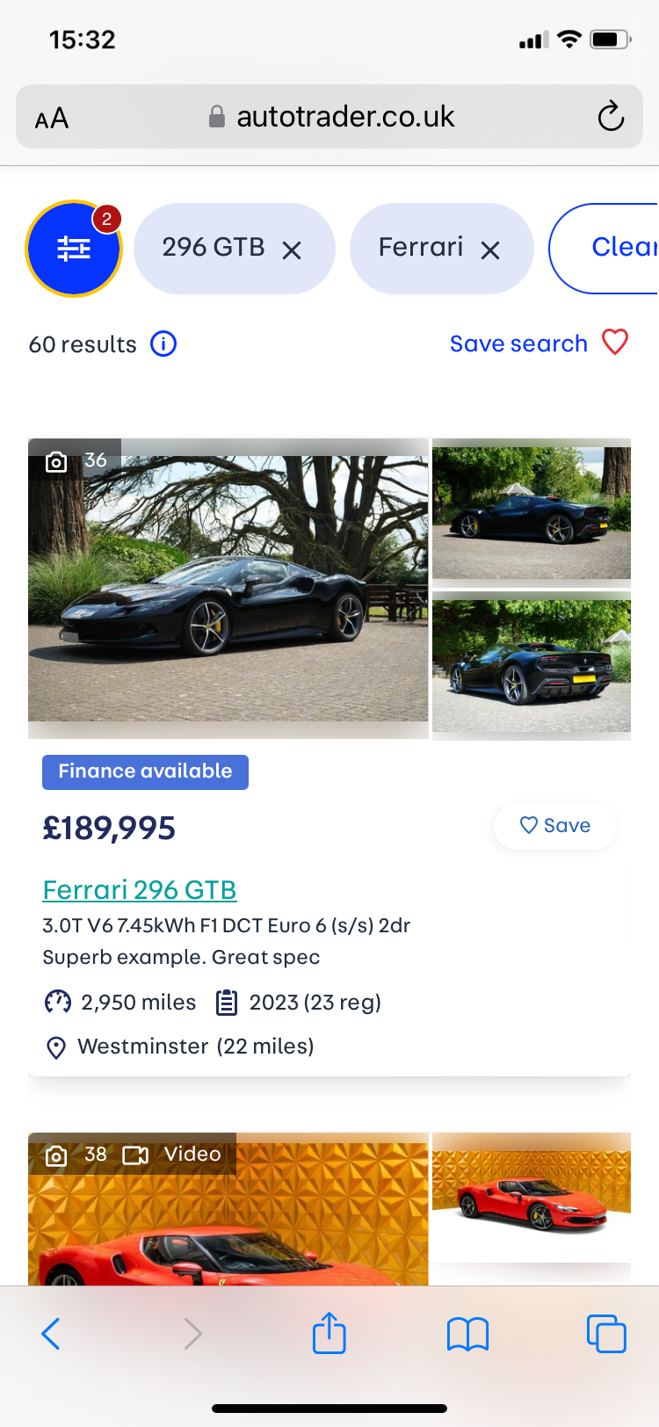This screenshot has height=1427, width=659.
Task: View the black Ferrari rear-view thumbnail
Action: click(532, 665)
